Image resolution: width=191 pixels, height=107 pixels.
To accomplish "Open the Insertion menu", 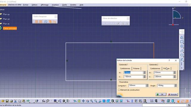I will 55,5.
